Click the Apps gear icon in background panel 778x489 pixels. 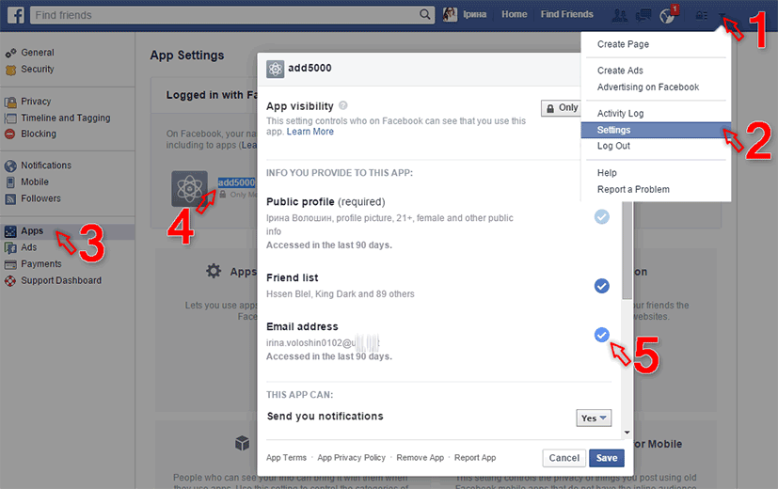point(214,271)
